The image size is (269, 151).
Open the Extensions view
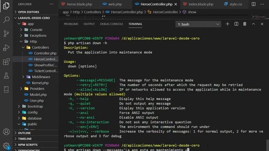pyautogui.click(x=6, y=62)
